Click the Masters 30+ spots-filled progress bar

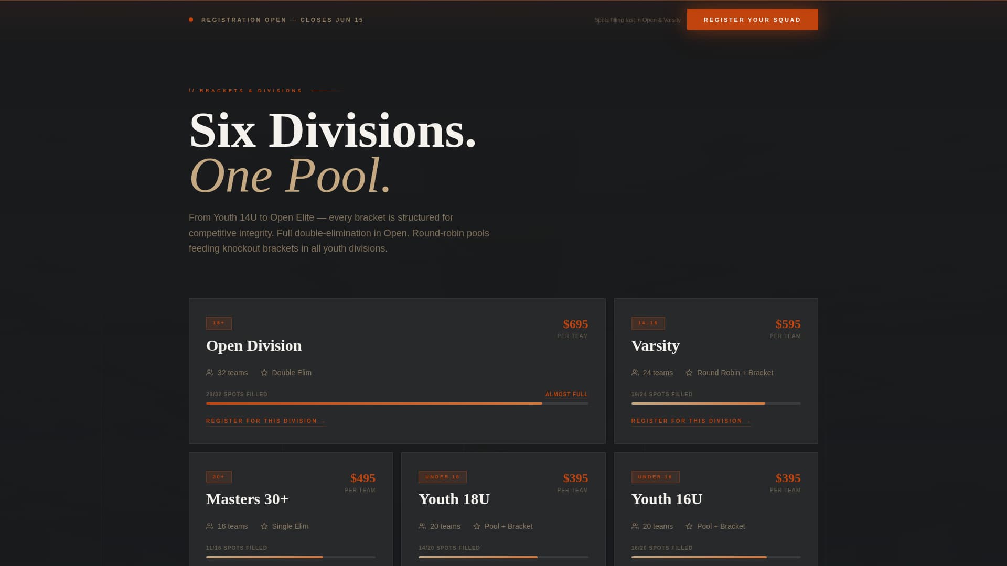(x=291, y=557)
